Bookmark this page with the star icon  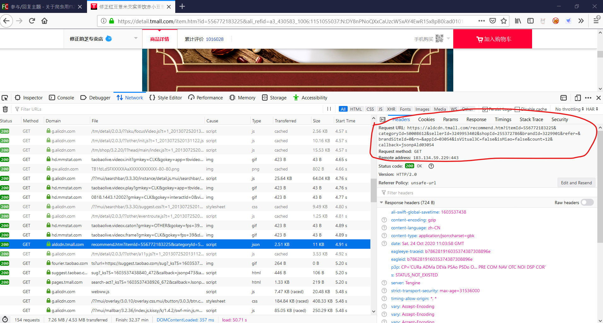[504, 21]
